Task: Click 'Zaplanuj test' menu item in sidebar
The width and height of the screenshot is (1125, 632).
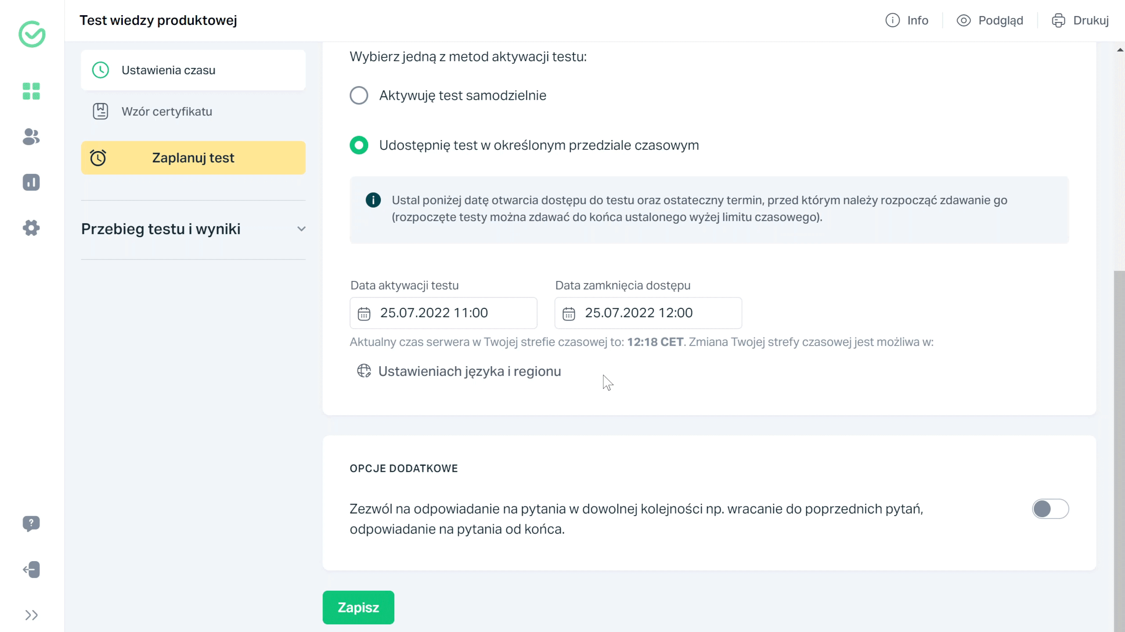Action: pos(194,157)
